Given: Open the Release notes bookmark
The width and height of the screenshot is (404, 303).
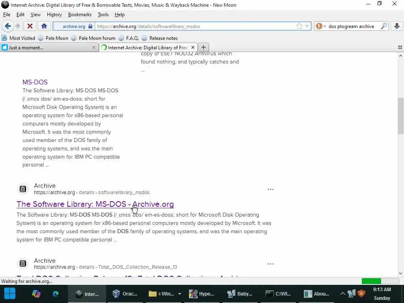Looking at the screenshot, I should tap(160, 38).
